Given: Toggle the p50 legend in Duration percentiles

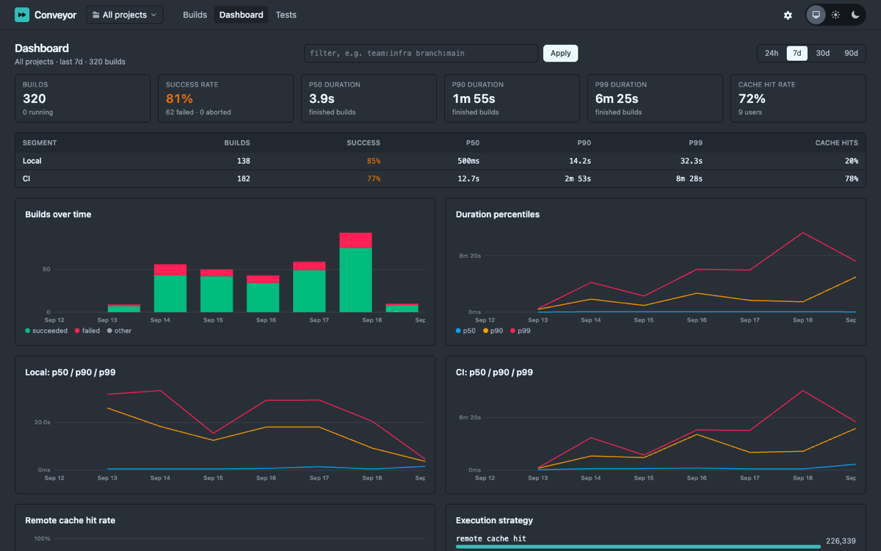Looking at the screenshot, I should [x=465, y=331].
